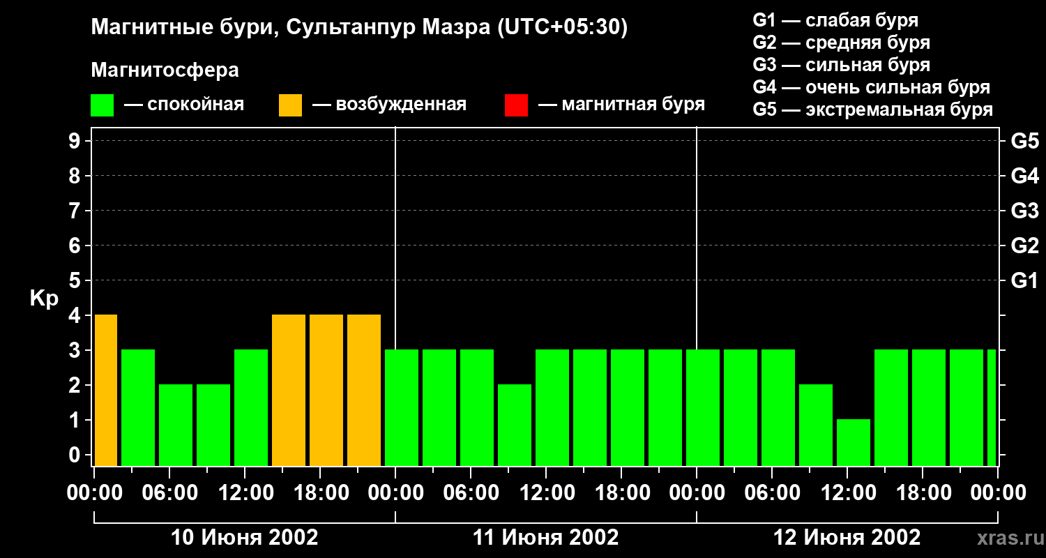
Task: Click 'G1 — слабая буря' legend line
Action: 835,20
